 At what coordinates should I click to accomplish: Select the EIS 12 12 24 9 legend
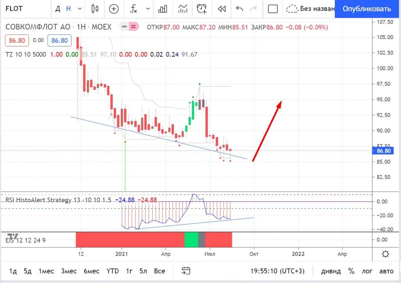[x=25, y=240]
